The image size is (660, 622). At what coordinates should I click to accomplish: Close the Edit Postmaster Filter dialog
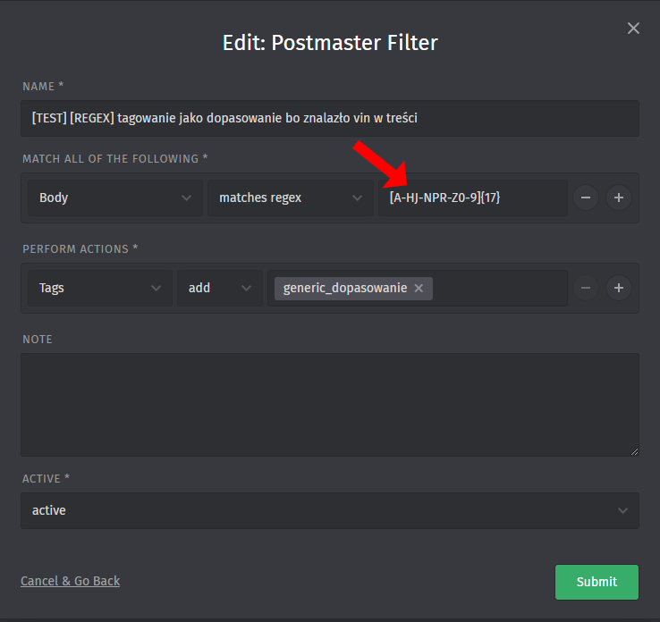coord(633,29)
